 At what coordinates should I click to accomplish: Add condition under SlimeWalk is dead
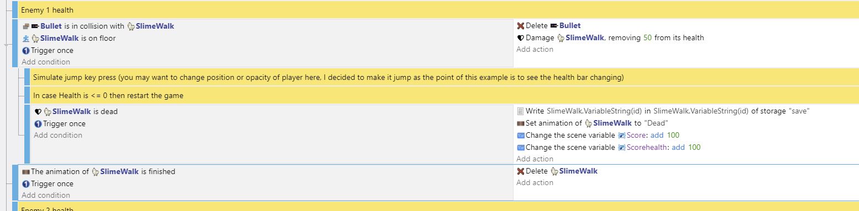click(x=58, y=136)
